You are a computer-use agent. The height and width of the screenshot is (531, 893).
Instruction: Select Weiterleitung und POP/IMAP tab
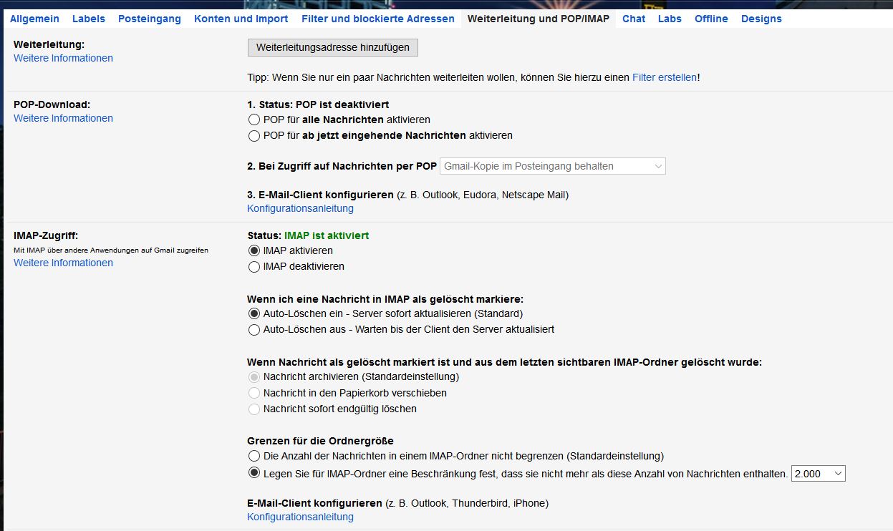click(539, 19)
